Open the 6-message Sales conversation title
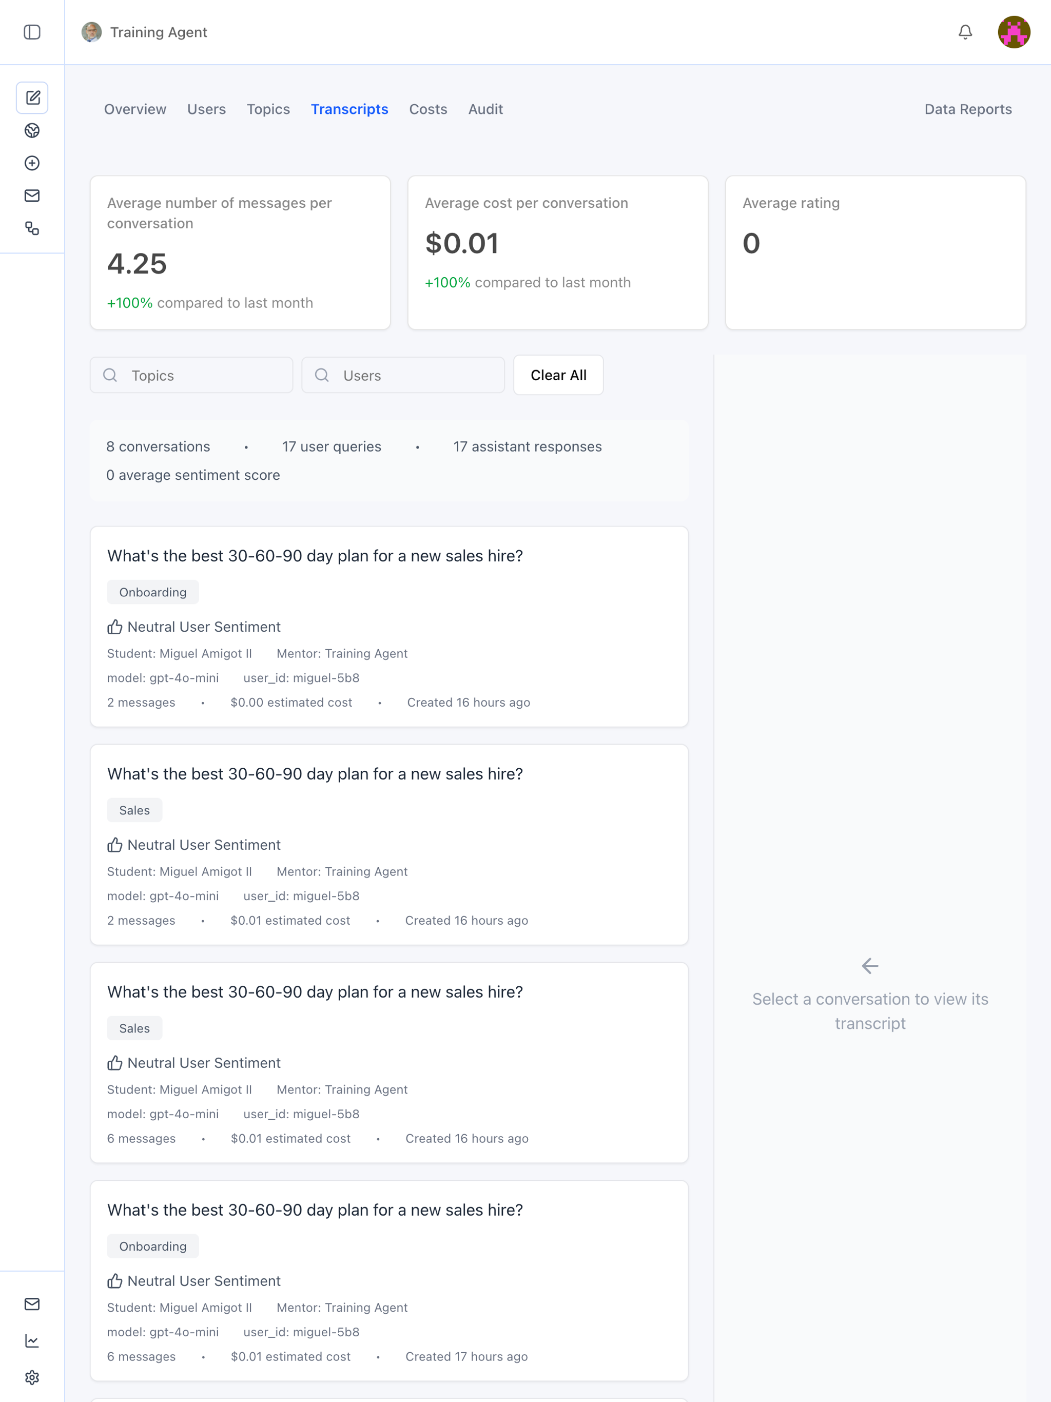Screen dimensions: 1051x1402 pos(315,992)
